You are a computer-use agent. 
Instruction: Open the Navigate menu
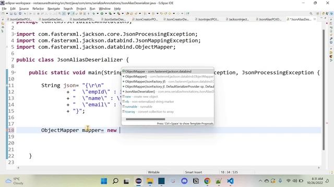53,9
